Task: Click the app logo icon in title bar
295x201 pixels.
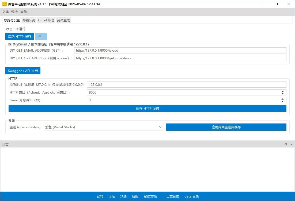Action: click(x=4, y=4)
